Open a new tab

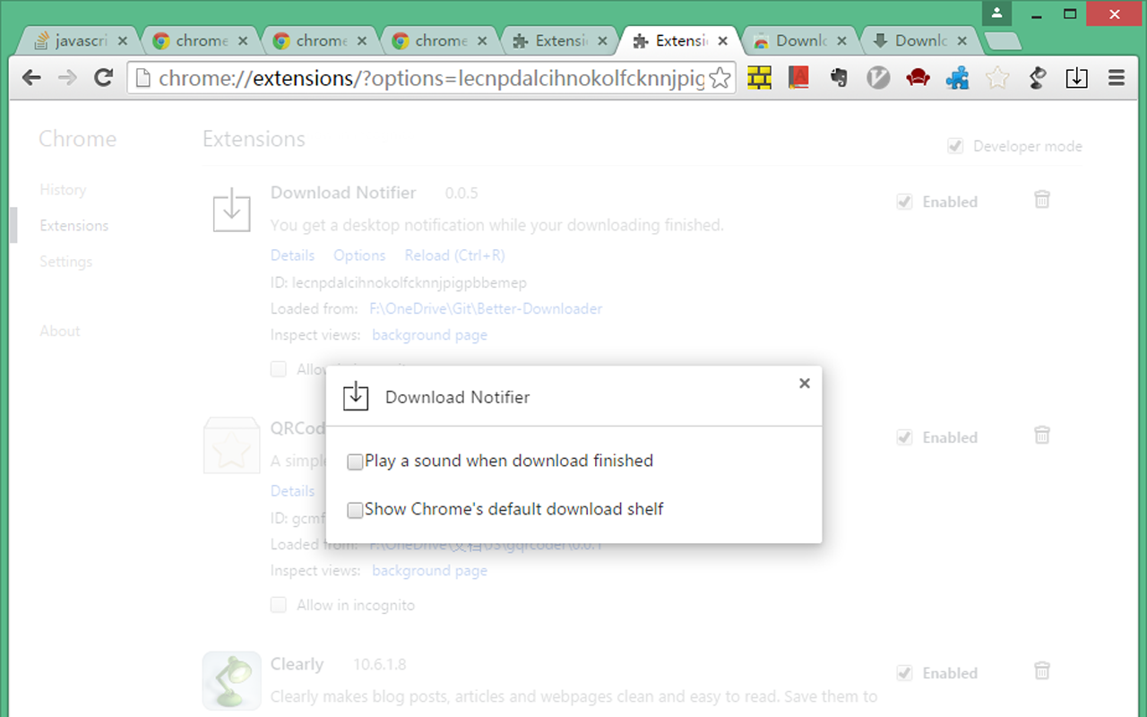(1003, 41)
